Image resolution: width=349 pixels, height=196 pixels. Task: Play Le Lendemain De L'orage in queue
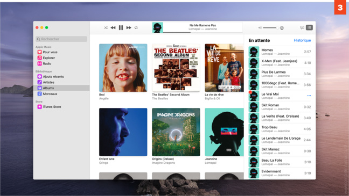click(280, 140)
